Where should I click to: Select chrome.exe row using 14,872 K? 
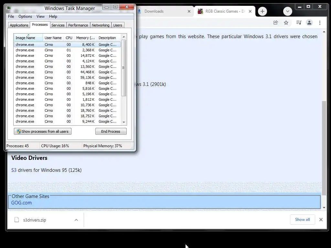point(67,56)
